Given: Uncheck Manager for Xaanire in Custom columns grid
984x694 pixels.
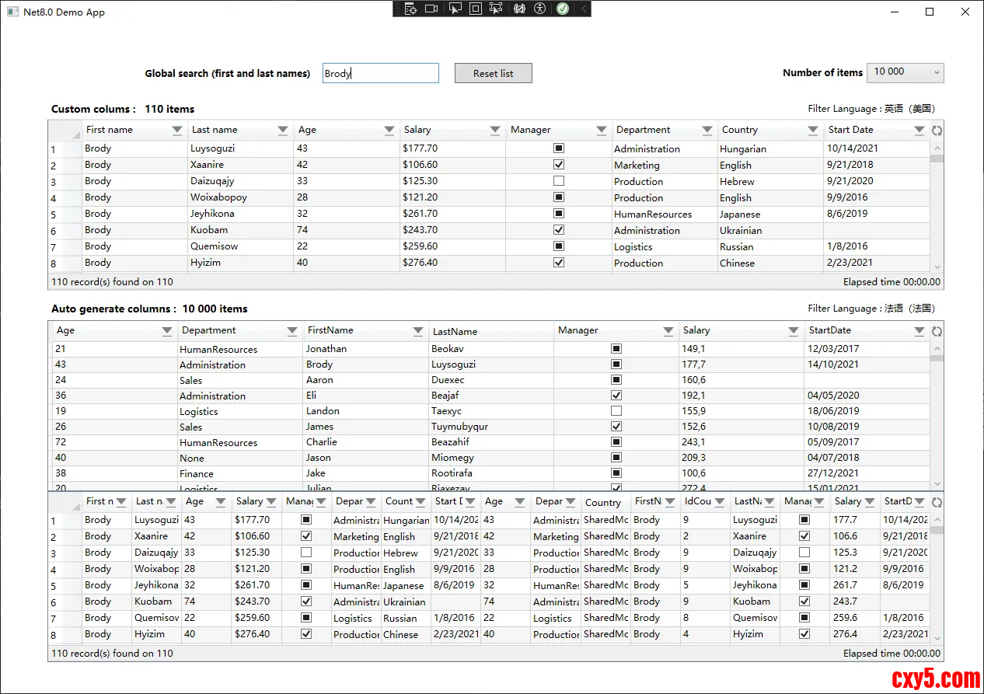Looking at the screenshot, I should pos(558,165).
